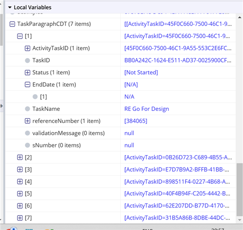Select the TaskID gray bullet icon
This screenshot has width=243, height=230.
[x=27, y=61]
